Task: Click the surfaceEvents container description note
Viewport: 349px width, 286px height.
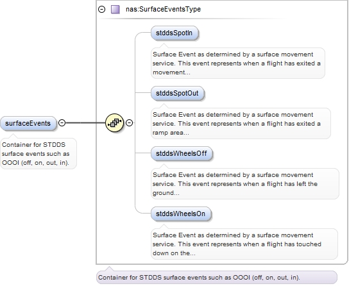Action: (x=38, y=154)
